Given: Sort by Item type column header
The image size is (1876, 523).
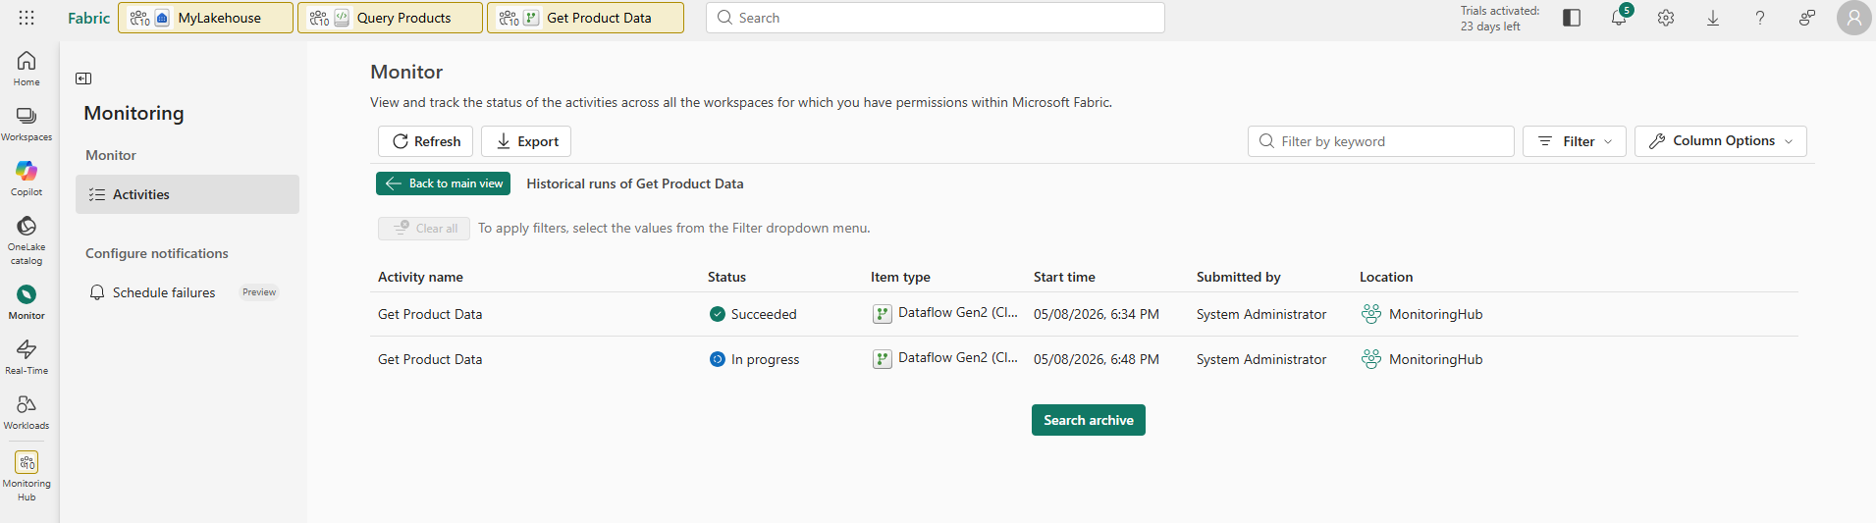Looking at the screenshot, I should tap(900, 277).
